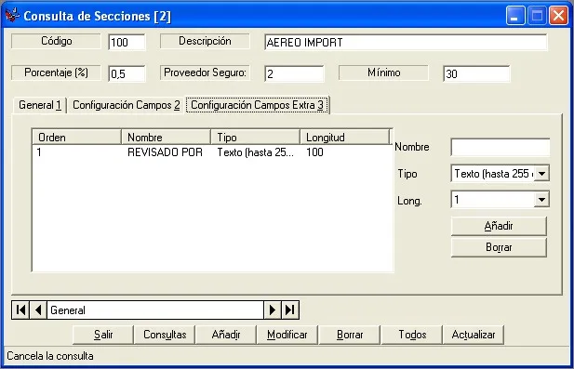The height and width of the screenshot is (369, 574).
Task: Click the Proveedor Seguro field
Action: (x=294, y=74)
